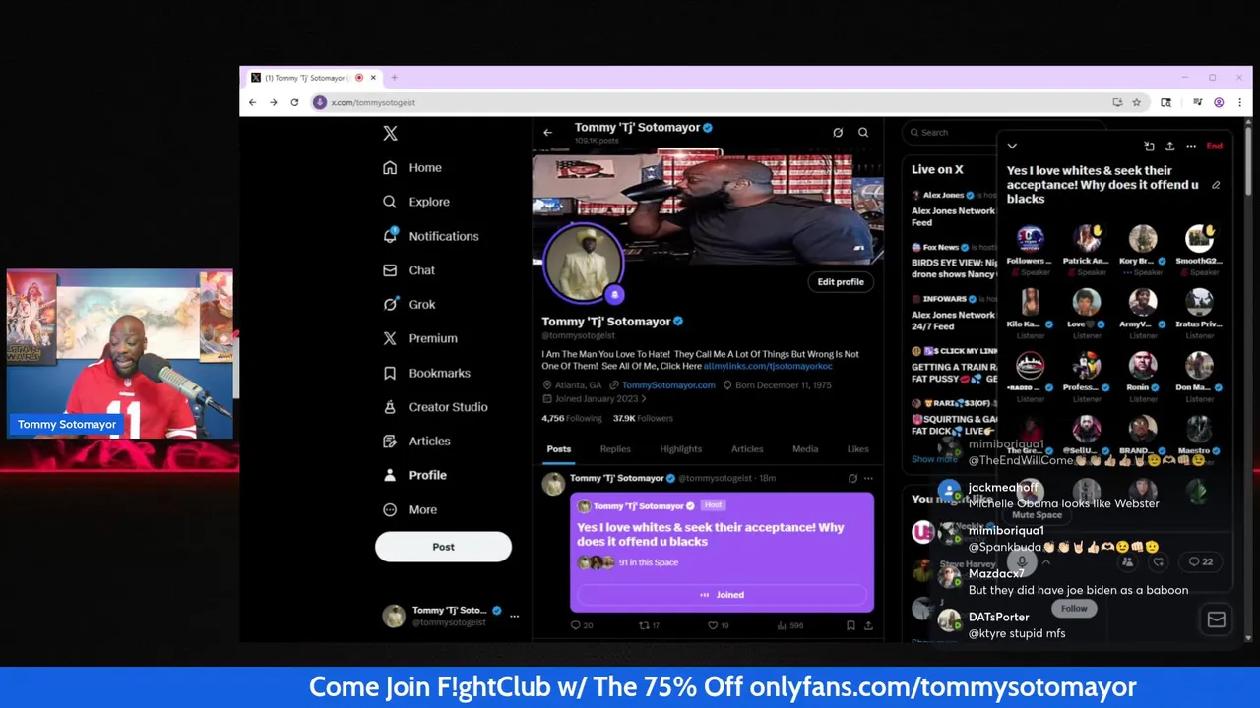The width and height of the screenshot is (1260, 708).
Task: Click the X logo in the sidebar
Action: [x=390, y=133]
